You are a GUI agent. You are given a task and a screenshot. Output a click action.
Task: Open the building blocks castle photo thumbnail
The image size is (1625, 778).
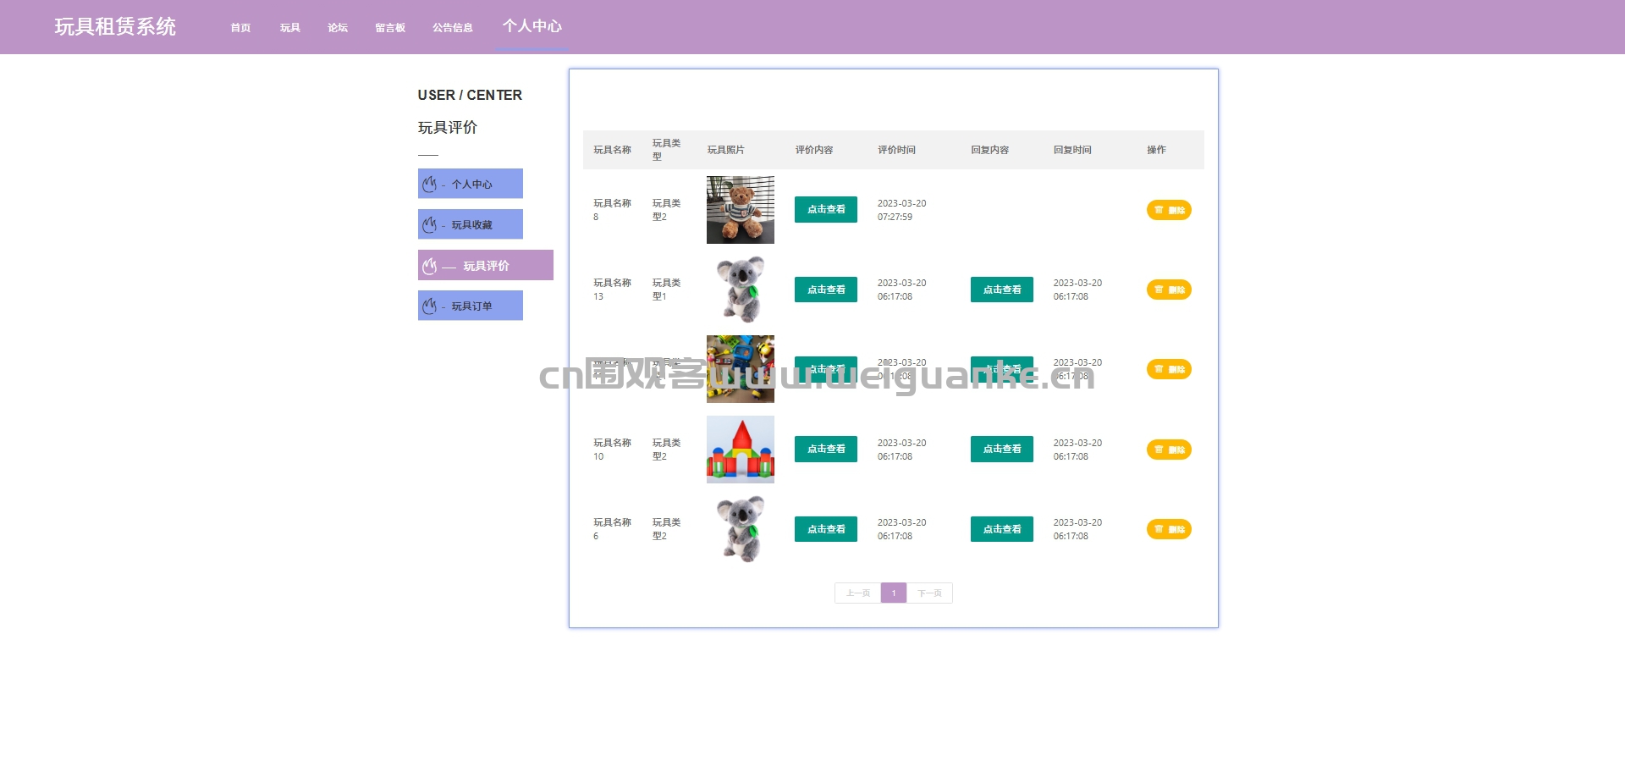[x=741, y=450]
